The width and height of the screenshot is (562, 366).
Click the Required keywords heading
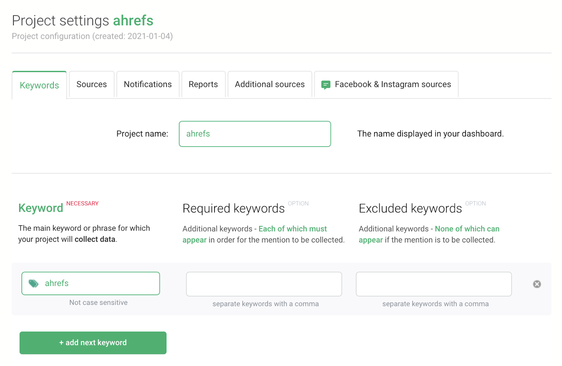tap(234, 208)
